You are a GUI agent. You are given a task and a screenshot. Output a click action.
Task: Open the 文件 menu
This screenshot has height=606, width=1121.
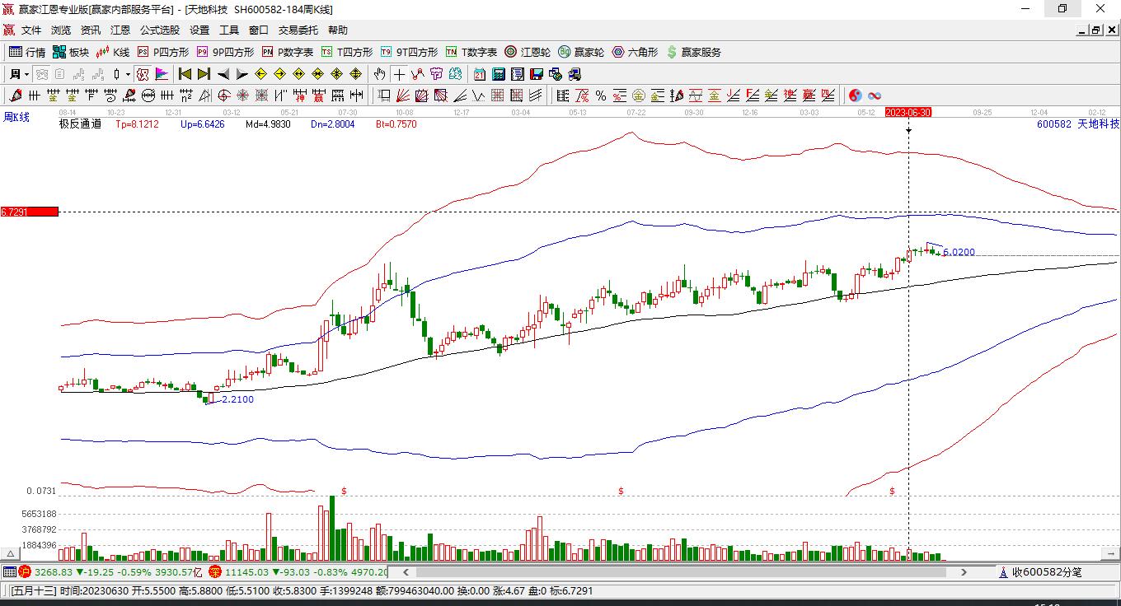(x=31, y=30)
